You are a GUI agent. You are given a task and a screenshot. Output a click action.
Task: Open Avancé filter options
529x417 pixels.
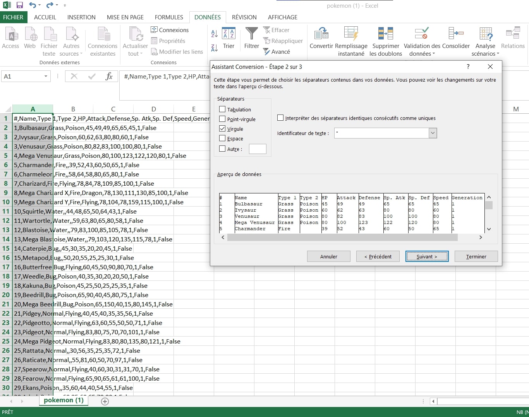tap(277, 51)
